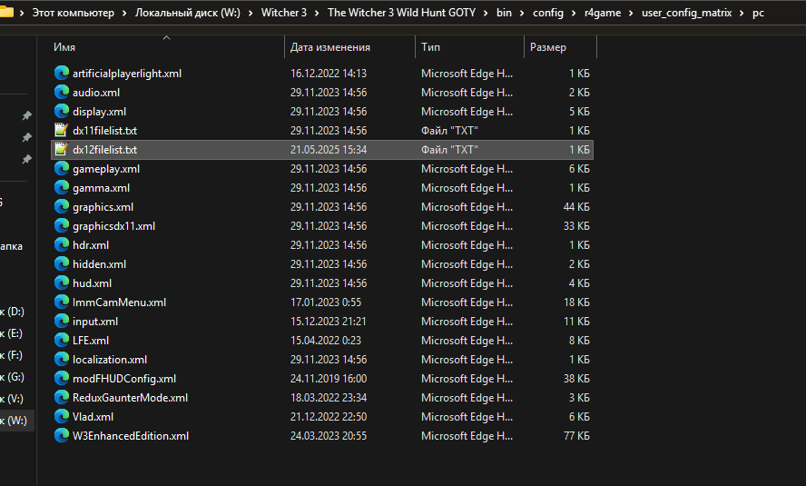Select drive (D:) in the navigation pane
Screen dimensions: 806x486
pos(13,312)
